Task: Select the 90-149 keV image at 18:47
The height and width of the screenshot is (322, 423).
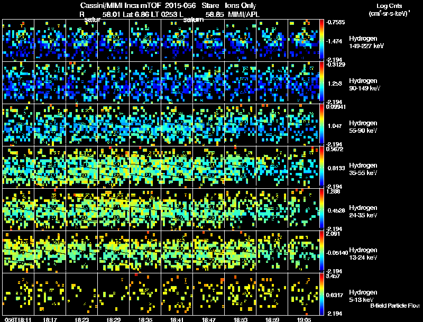Action: tap(208, 82)
